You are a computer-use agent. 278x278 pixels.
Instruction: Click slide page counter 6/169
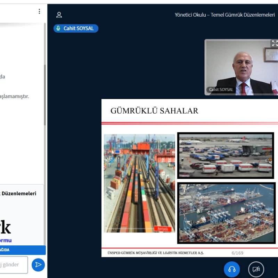pyautogui.click(x=237, y=253)
